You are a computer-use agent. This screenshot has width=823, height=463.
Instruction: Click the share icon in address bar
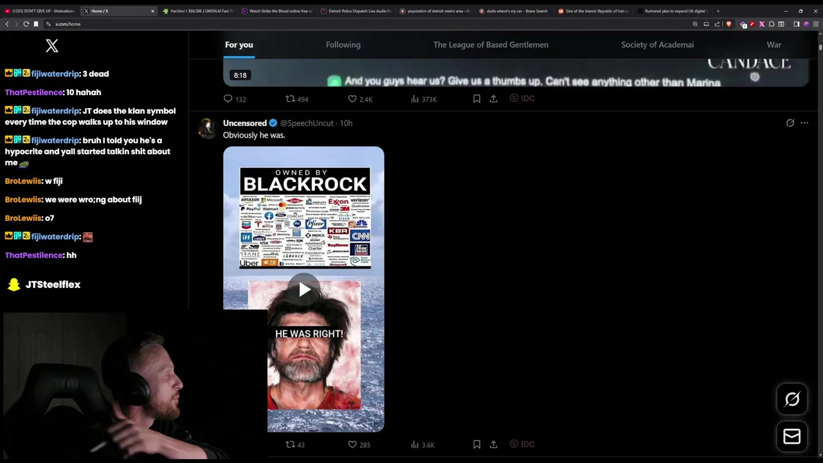[x=717, y=24]
